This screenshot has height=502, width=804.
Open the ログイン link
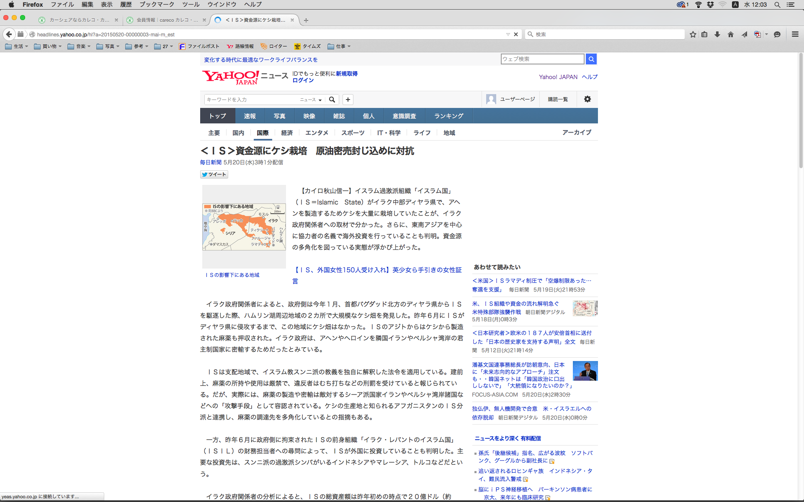(303, 80)
